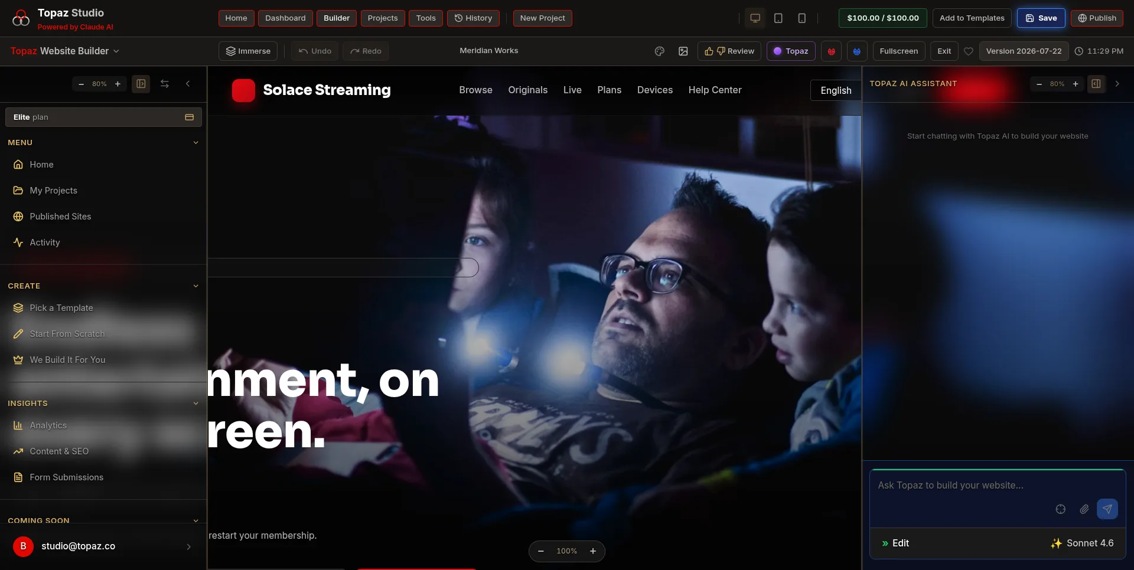Collapse the INSIGHTS section

(195, 404)
